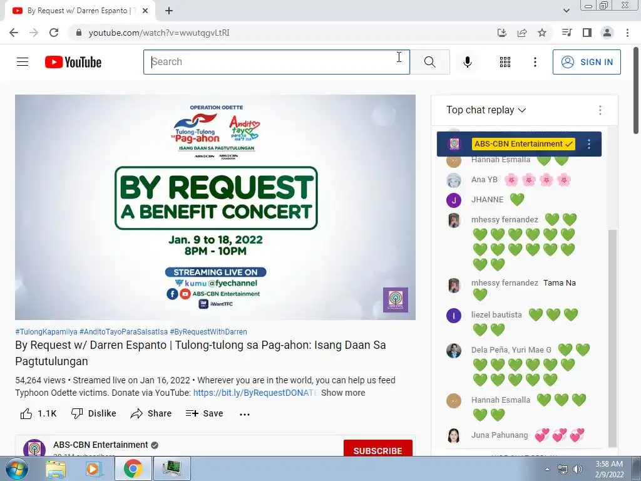The image size is (641, 481).
Task: Share the video
Action: [x=151, y=413]
